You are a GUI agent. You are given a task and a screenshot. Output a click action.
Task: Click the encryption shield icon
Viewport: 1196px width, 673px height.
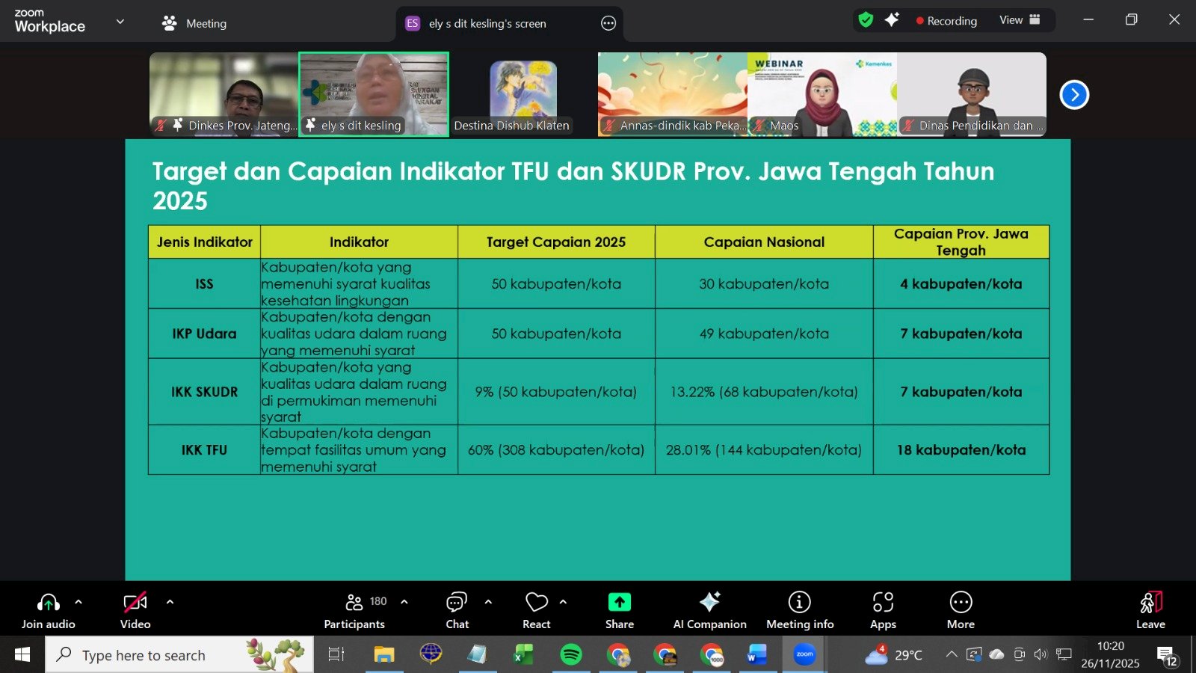coord(866,20)
